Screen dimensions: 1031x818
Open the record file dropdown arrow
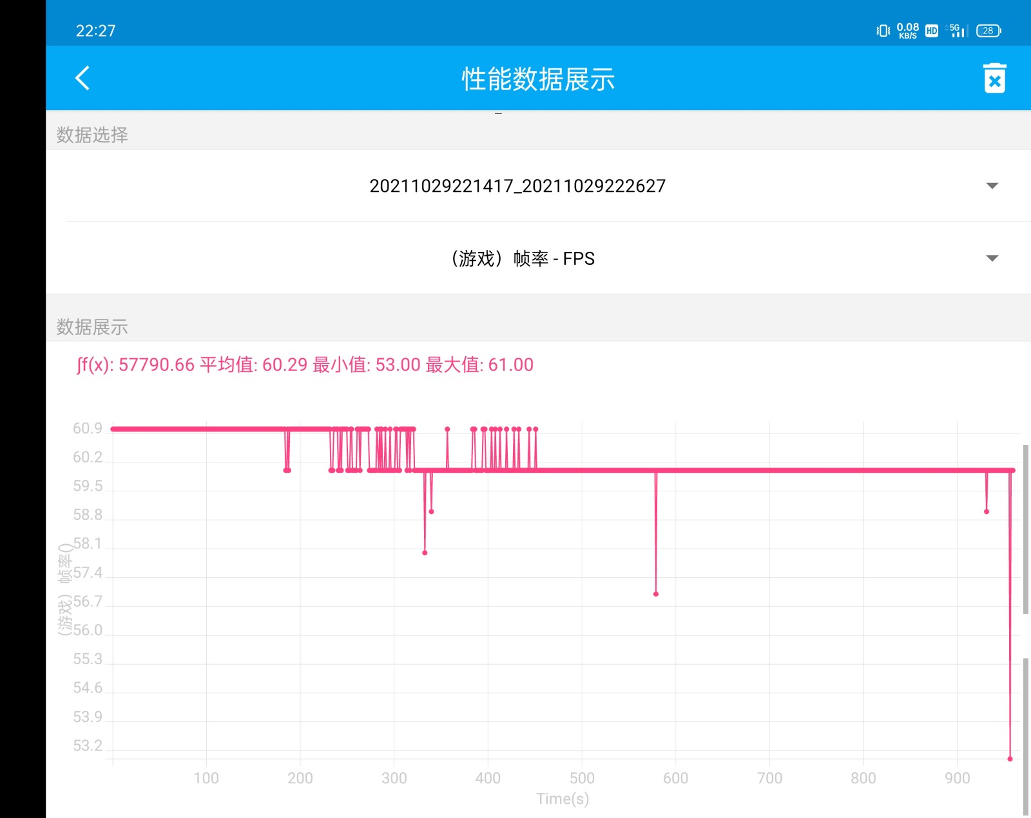coord(992,186)
